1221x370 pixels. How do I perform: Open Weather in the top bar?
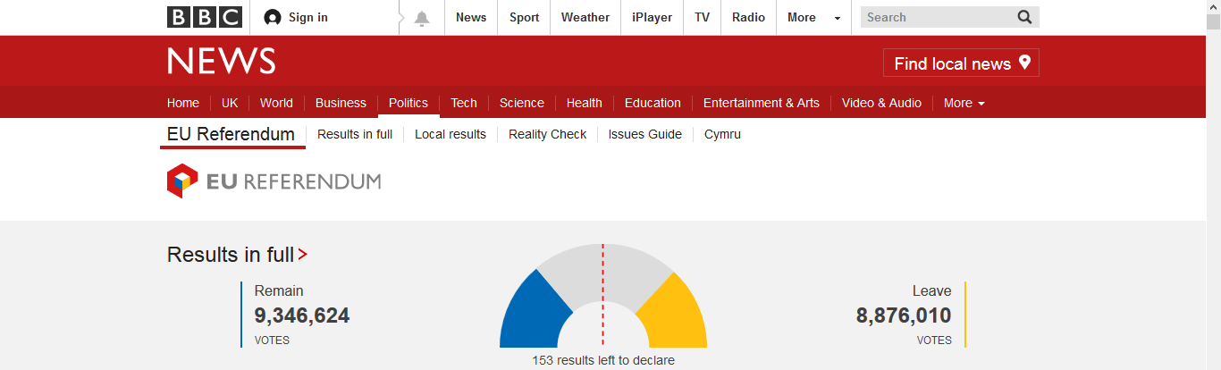[x=585, y=17]
